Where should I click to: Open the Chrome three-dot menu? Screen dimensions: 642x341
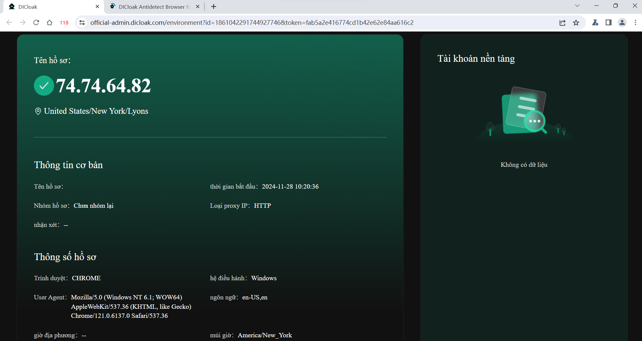(x=635, y=22)
